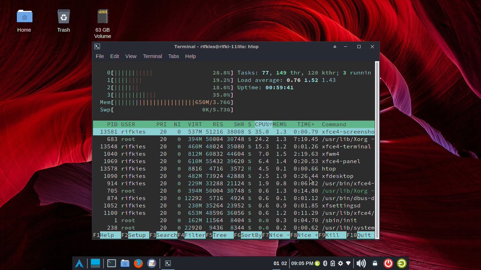
Task: Sort by the TIME+ column header
Action: 306,124
